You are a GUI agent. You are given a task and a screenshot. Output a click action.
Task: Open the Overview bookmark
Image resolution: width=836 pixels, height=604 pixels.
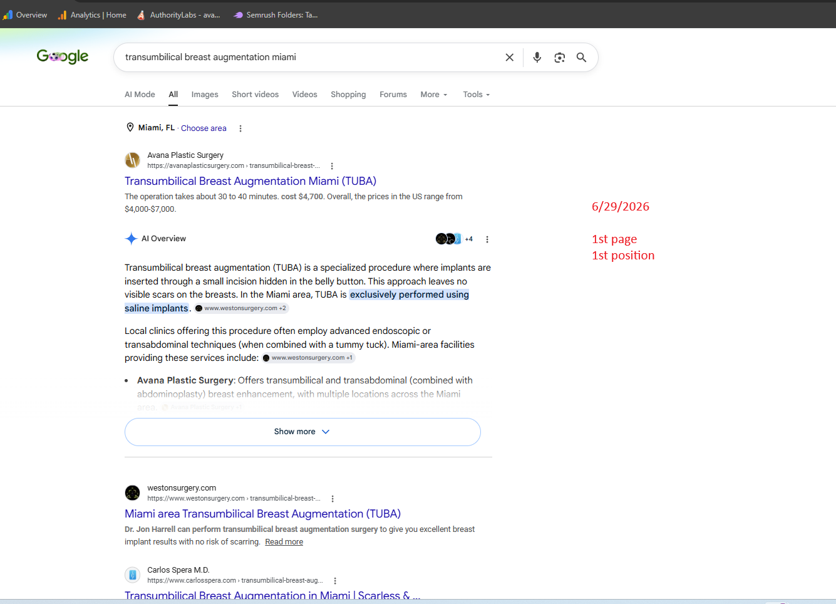click(x=25, y=15)
